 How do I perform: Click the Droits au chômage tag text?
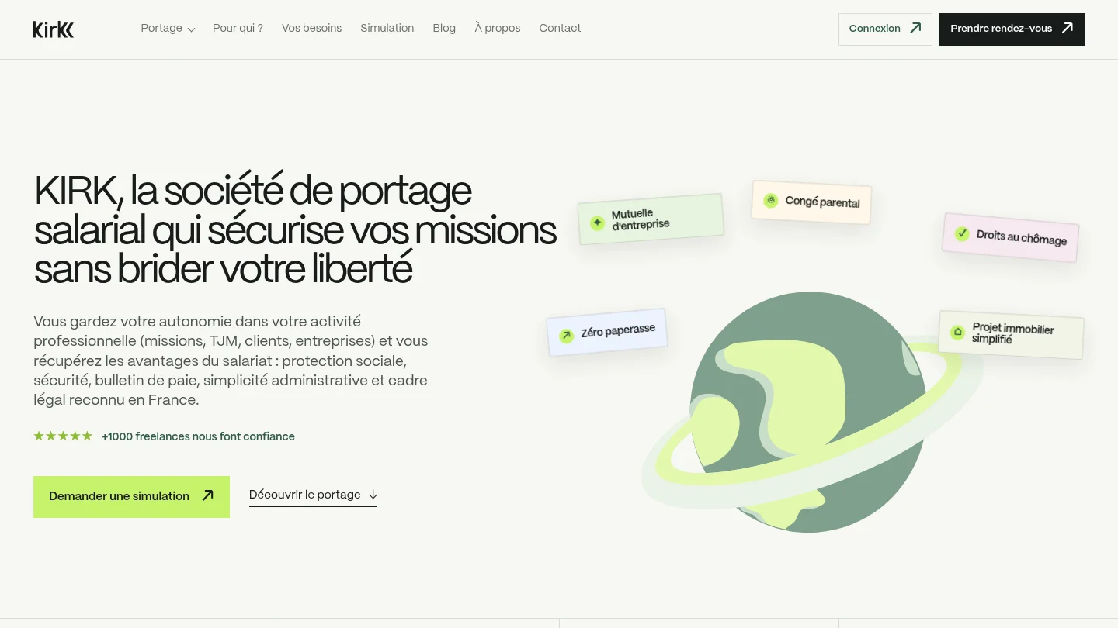point(1022,238)
